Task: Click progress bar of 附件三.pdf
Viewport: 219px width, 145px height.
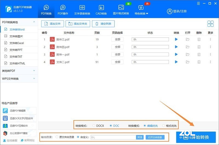Action: click(x=150, y=39)
